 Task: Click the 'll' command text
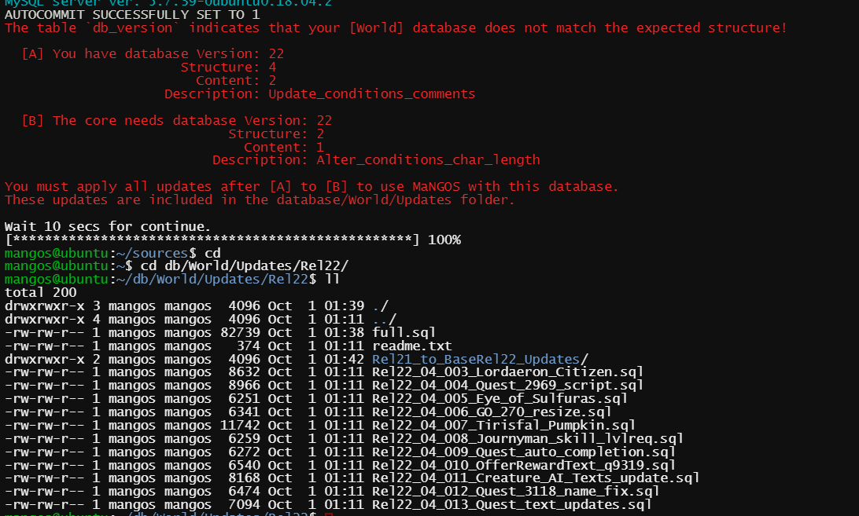point(332,279)
